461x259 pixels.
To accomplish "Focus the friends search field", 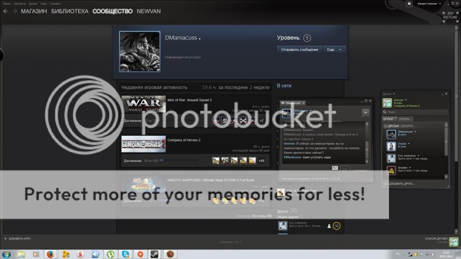I will click(415, 112).
